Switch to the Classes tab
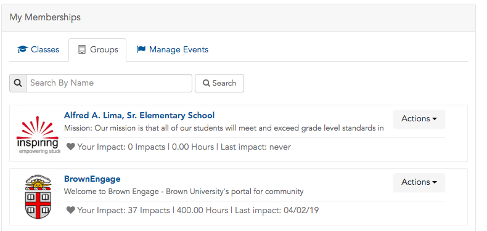The height and width of the screenshot is (231, 487). (x=38, y=50)
